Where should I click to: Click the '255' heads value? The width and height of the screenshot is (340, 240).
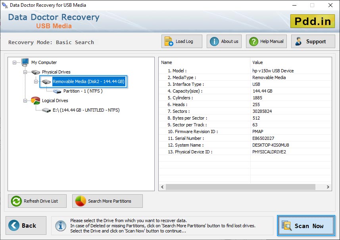point(256,105)
